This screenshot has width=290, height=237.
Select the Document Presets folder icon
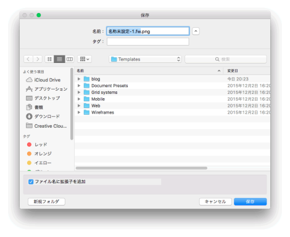coord(86,86)
